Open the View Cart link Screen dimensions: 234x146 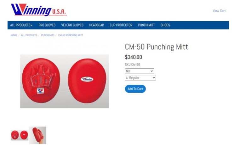point(219,11)
